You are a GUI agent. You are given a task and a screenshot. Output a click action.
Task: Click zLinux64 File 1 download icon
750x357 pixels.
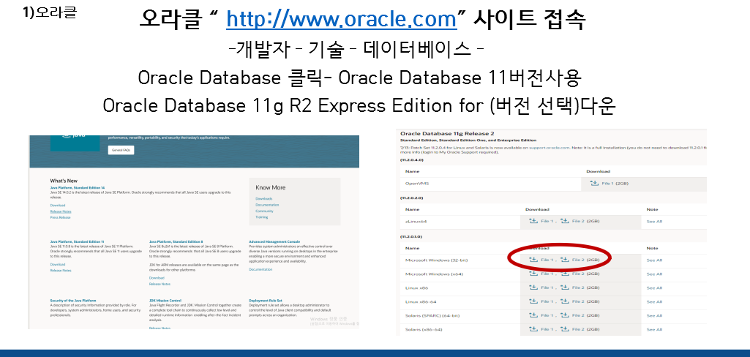coord(534,221)
